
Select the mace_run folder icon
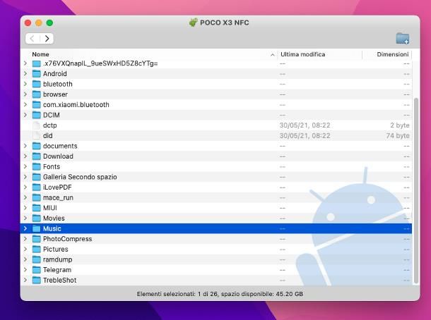tap(36, 197)
